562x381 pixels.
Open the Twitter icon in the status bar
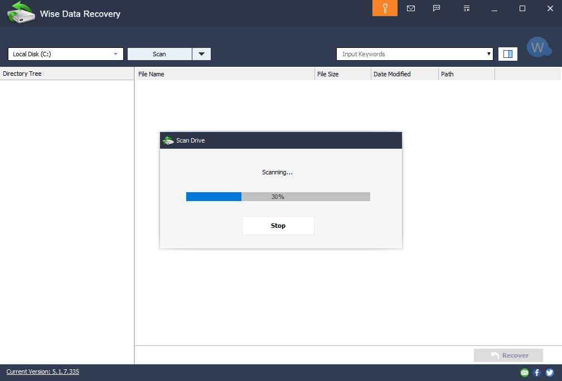[x=550, y=373]
